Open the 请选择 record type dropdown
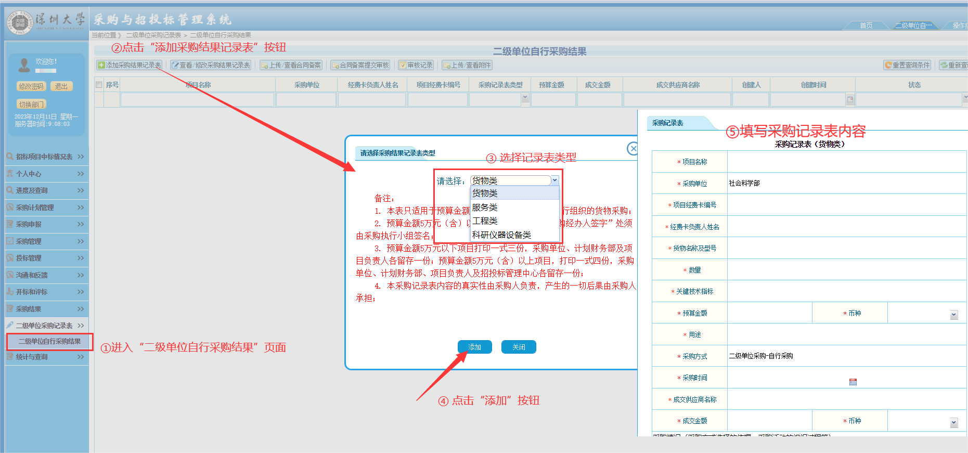 pyautogui.click(x=554, y=180)
